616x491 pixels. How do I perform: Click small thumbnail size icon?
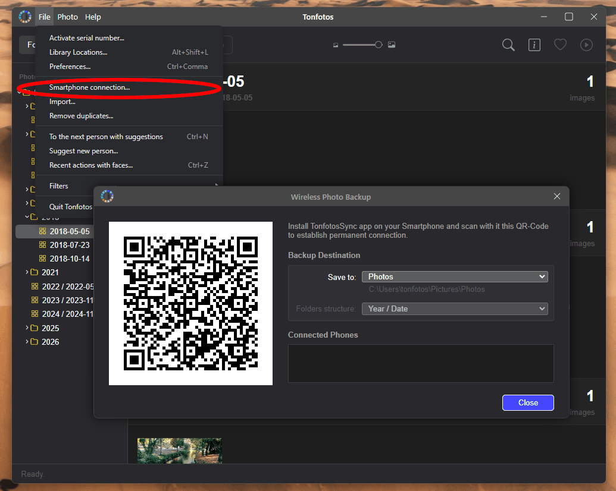(x=336, y=45)
